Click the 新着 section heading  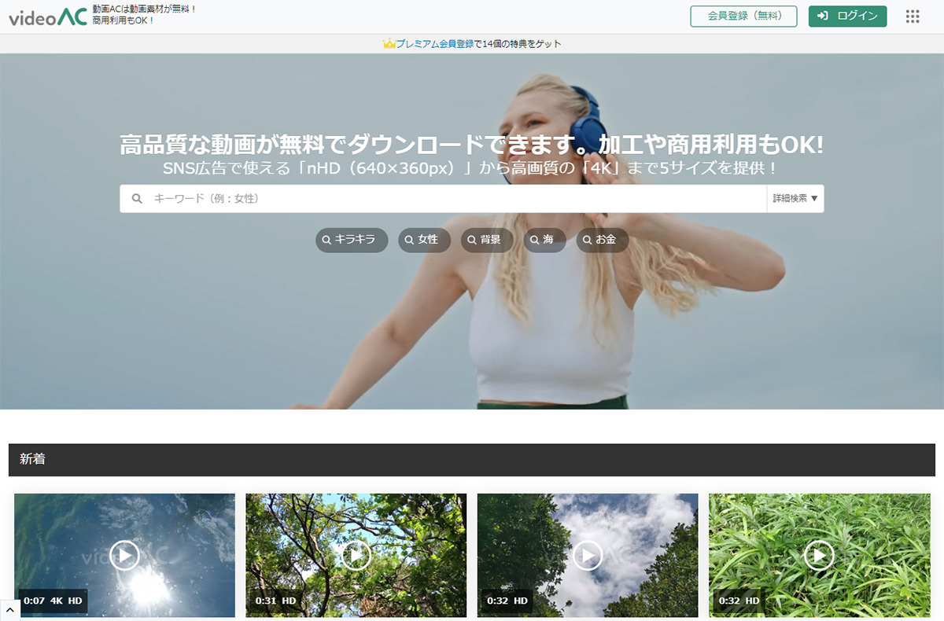click(x=32, y=460)
